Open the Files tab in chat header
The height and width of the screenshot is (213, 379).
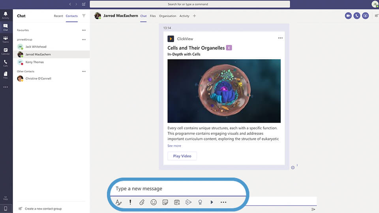coord(153,16)
